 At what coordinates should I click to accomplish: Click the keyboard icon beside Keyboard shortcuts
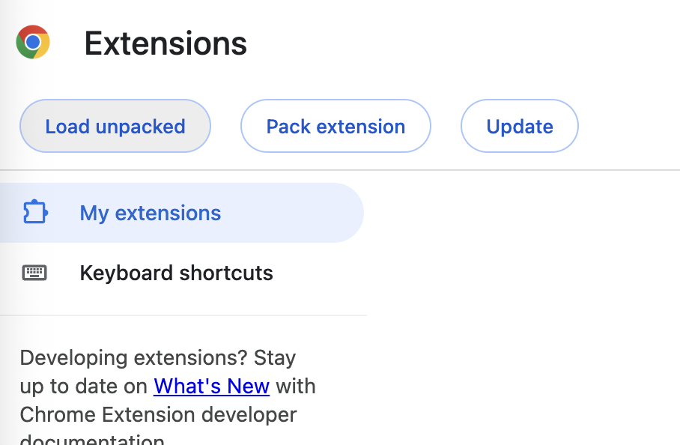pyautogui.click(x=34, y=273)
